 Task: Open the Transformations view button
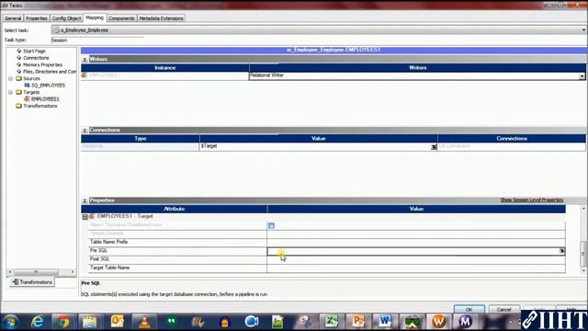click(32, 282)
